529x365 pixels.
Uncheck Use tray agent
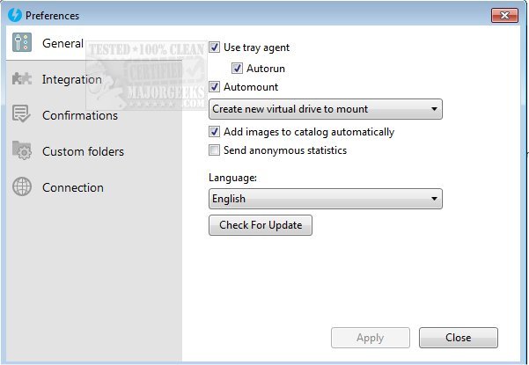[x=215, y=47]
